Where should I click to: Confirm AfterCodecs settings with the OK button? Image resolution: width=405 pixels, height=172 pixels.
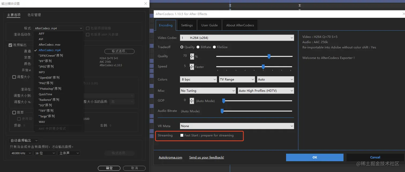315,157
